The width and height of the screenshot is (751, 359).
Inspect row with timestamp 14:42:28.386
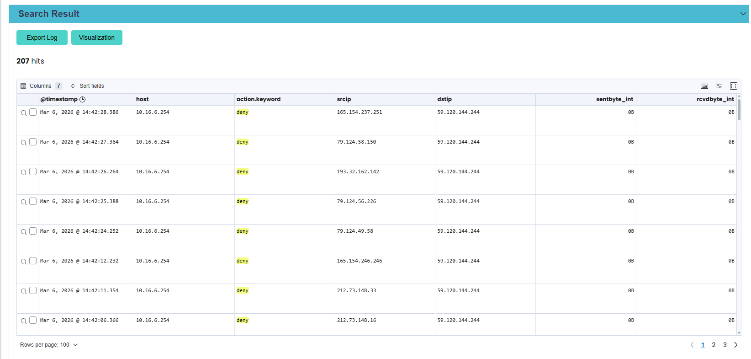click(x=24, y=113)
